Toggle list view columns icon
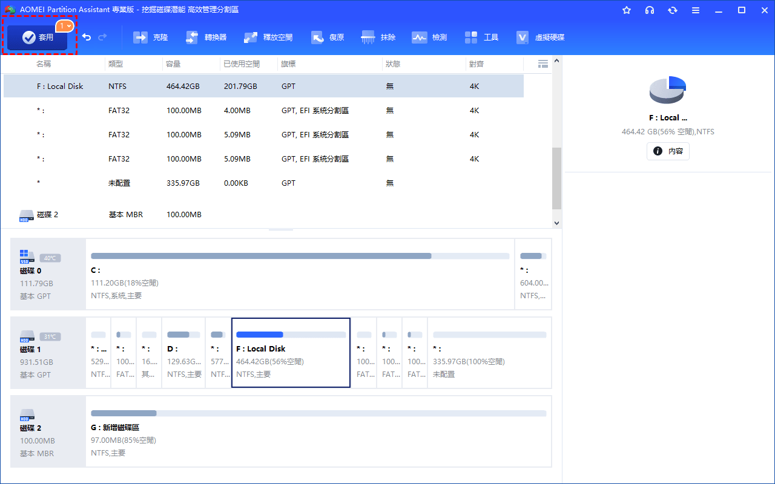775x484 pixels. click(542, 64)
